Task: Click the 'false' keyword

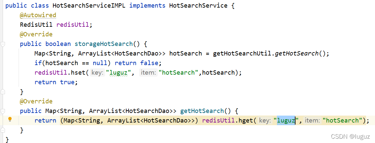Action: tap(149, 63)
